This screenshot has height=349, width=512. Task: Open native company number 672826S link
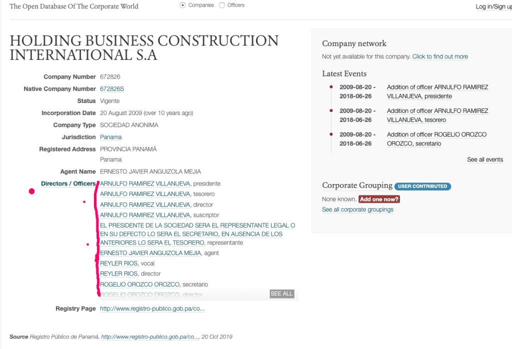click(112, 89)
